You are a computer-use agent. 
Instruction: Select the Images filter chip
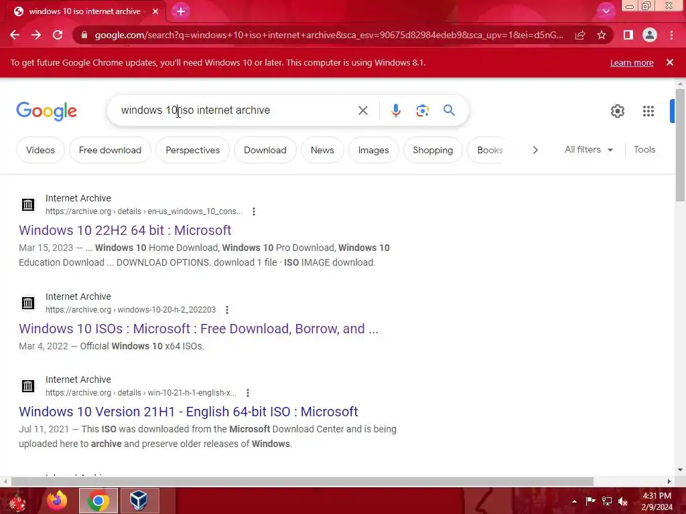373,150
